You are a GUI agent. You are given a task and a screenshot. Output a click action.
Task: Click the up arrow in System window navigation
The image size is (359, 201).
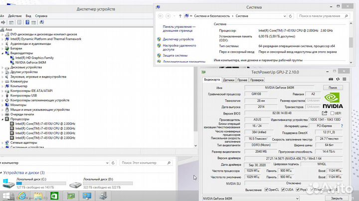point(180,16)
